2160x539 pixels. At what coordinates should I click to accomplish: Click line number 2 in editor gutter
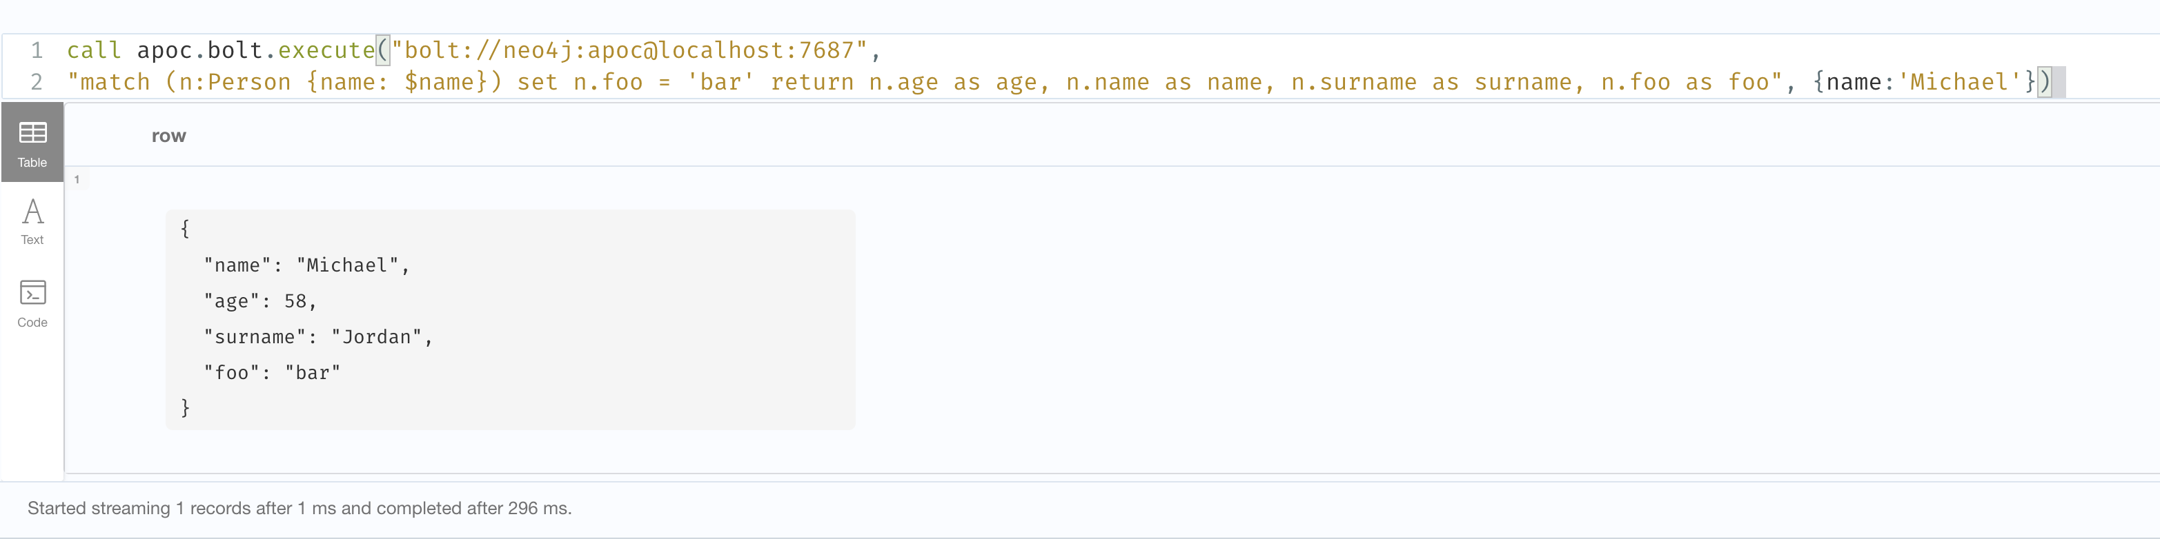37,82
